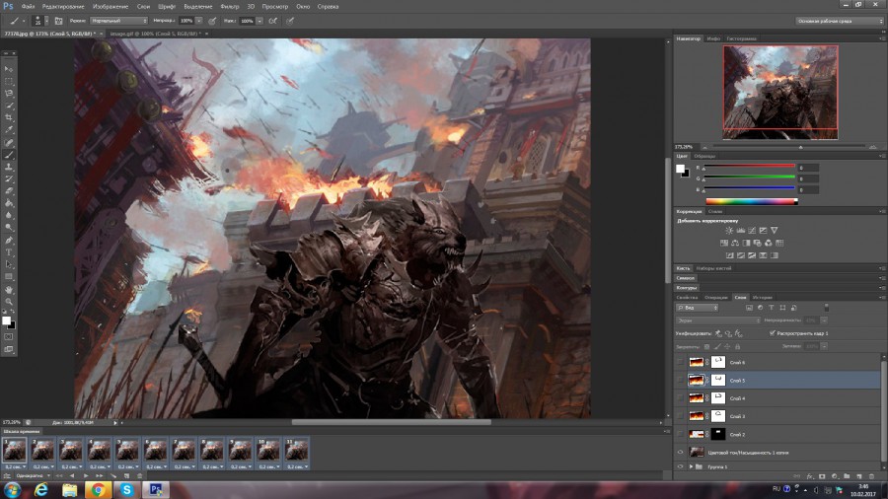Select the Type (T) tool
This screenshot has height=499, width=888.
tap(10, 252)
